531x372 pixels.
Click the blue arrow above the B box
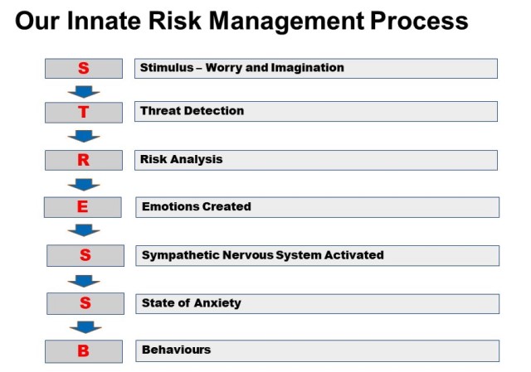pyautogui.click(x=85, y=327)
